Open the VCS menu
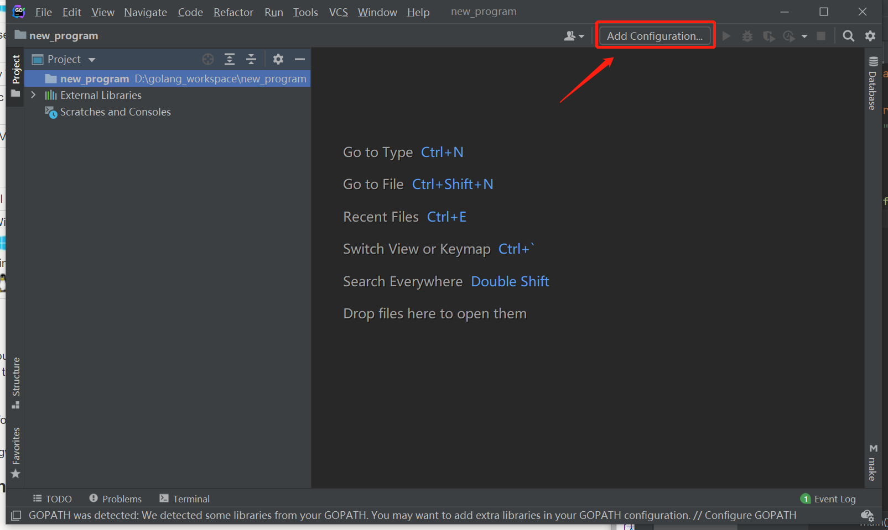888x530 pixels. click(x=338, y=12)
